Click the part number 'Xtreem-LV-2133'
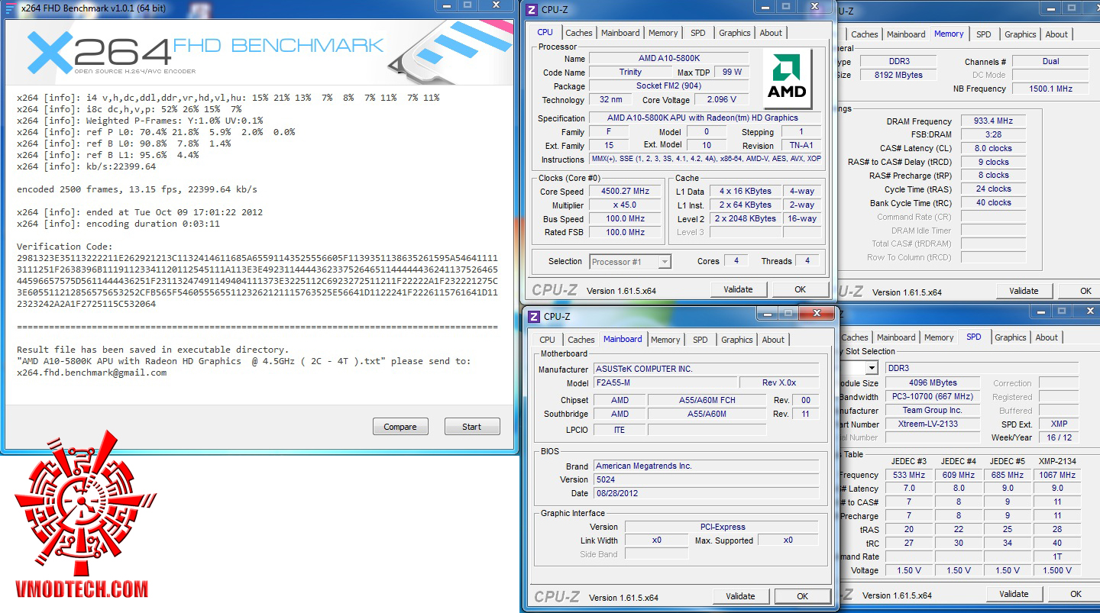Screen dimensions: 1100x613 pyautogui.click(x=932, y=424)
